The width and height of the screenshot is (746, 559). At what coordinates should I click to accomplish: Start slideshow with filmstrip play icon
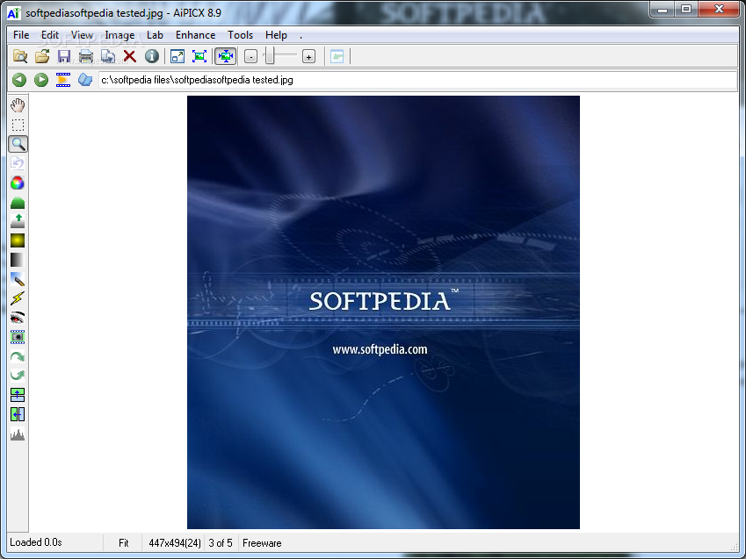pyautogui.click(x=63, y=80)
